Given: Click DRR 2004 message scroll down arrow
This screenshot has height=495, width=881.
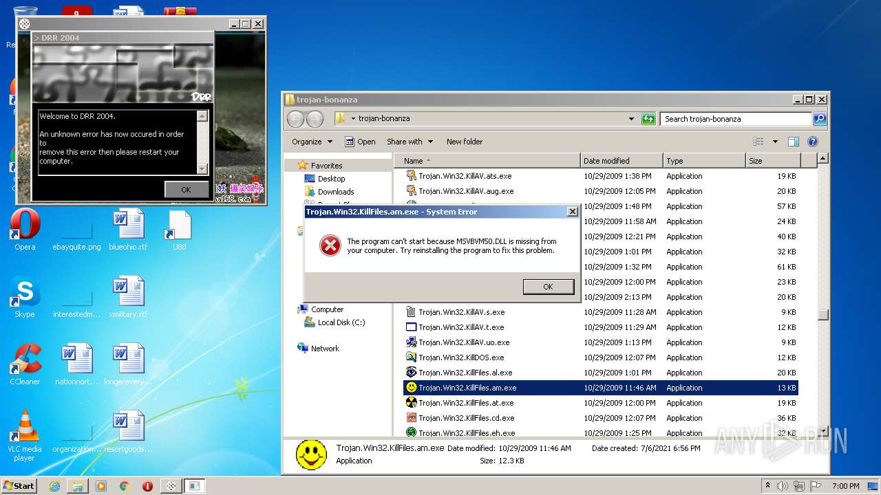Looking at the screenshot, I should [202, 169].
